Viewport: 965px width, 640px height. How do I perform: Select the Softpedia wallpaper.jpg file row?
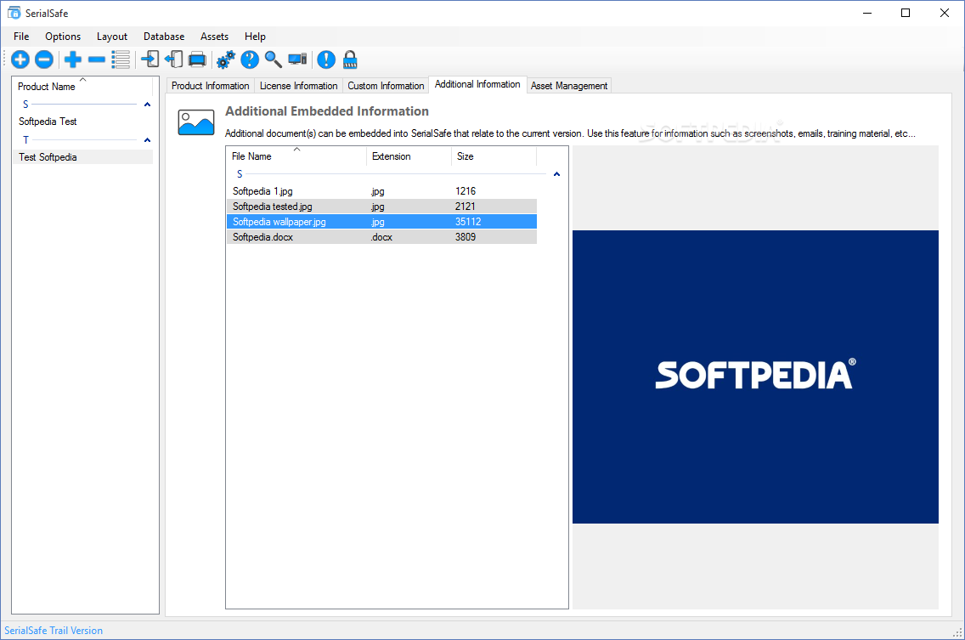[381, 222]
